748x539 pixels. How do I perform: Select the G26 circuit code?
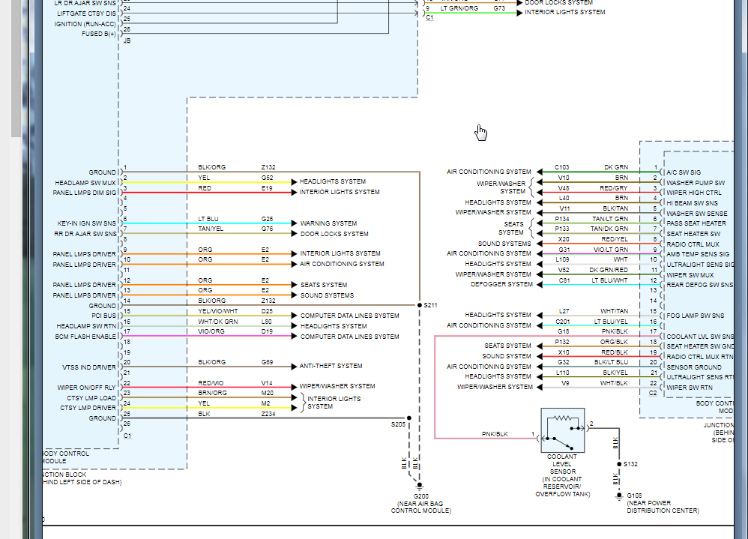(x=267, y=219)
